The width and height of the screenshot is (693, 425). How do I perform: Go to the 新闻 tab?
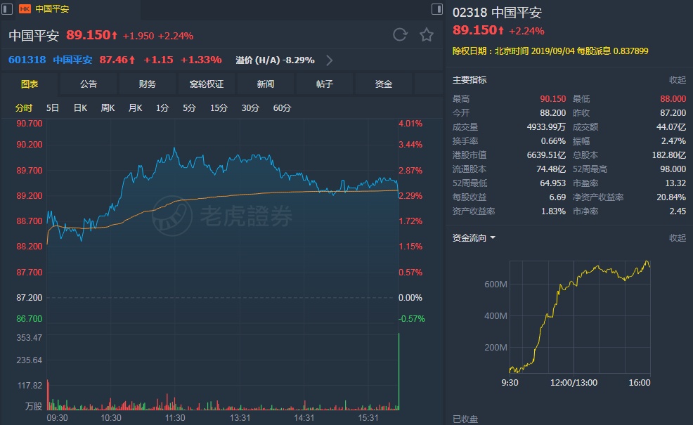266,84
